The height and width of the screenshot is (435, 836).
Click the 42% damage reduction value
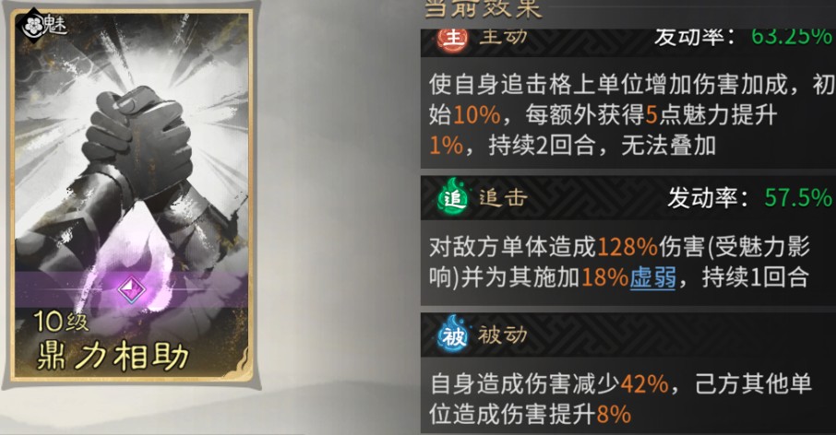(x=645, y=383)
